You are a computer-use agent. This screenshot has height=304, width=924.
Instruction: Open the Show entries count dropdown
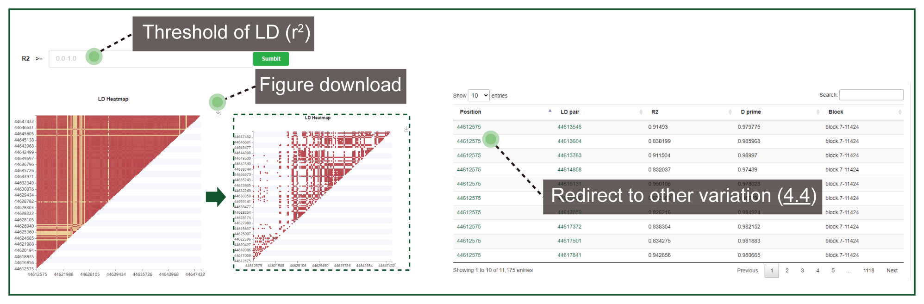click(479, 95)
